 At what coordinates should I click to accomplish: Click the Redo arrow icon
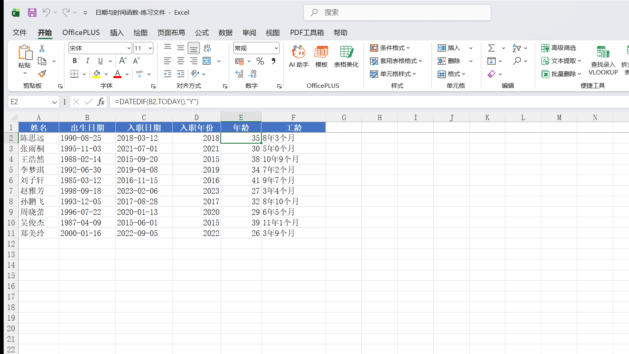[x=66, y=13]
